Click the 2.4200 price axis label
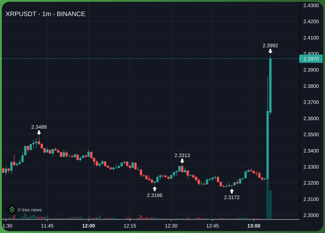325x233 pixels. coord(311,21)
